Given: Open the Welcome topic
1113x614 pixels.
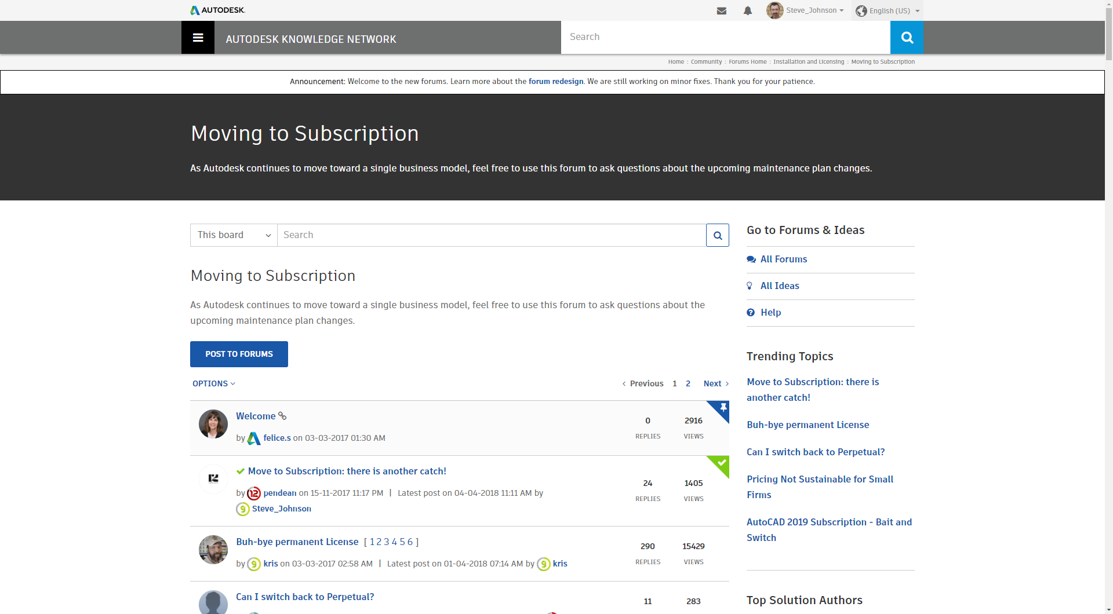Looking at the screenshot, I should pos(256,416).
